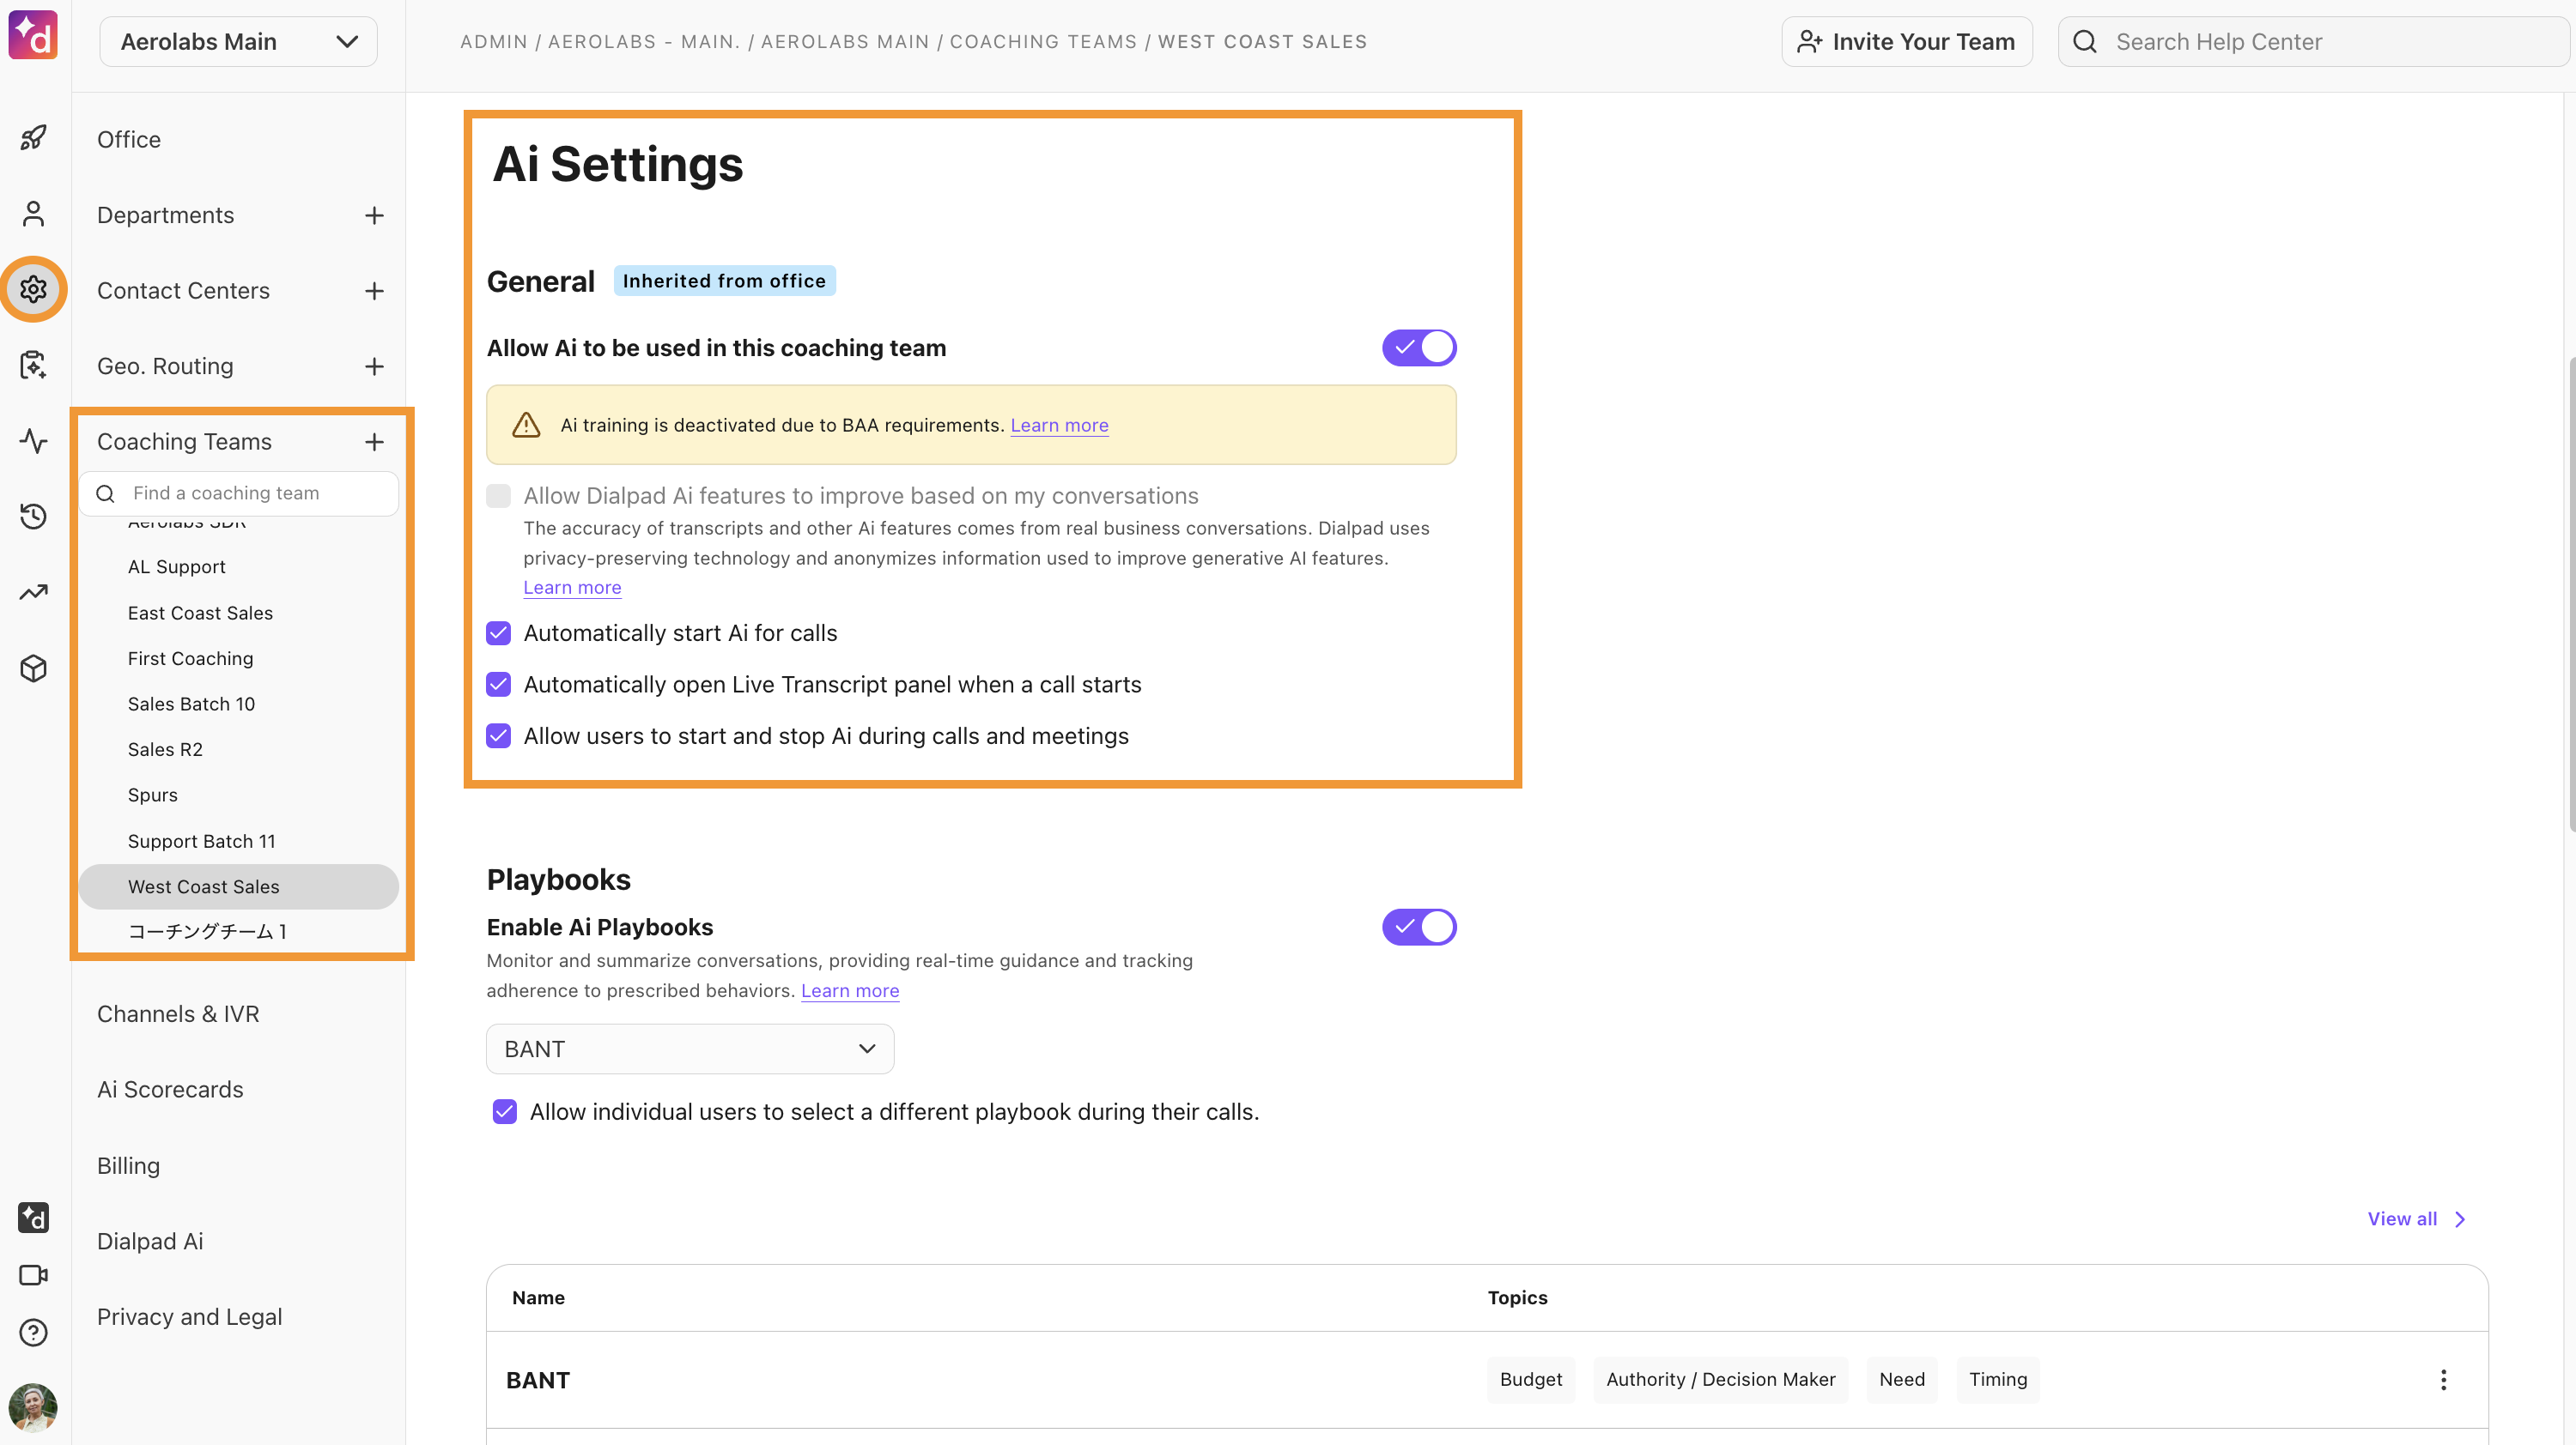The height and width of the screenshot is (1445, 2576).
Task: Click the Budget topic tag
Action: [x=1530, y=1380]
